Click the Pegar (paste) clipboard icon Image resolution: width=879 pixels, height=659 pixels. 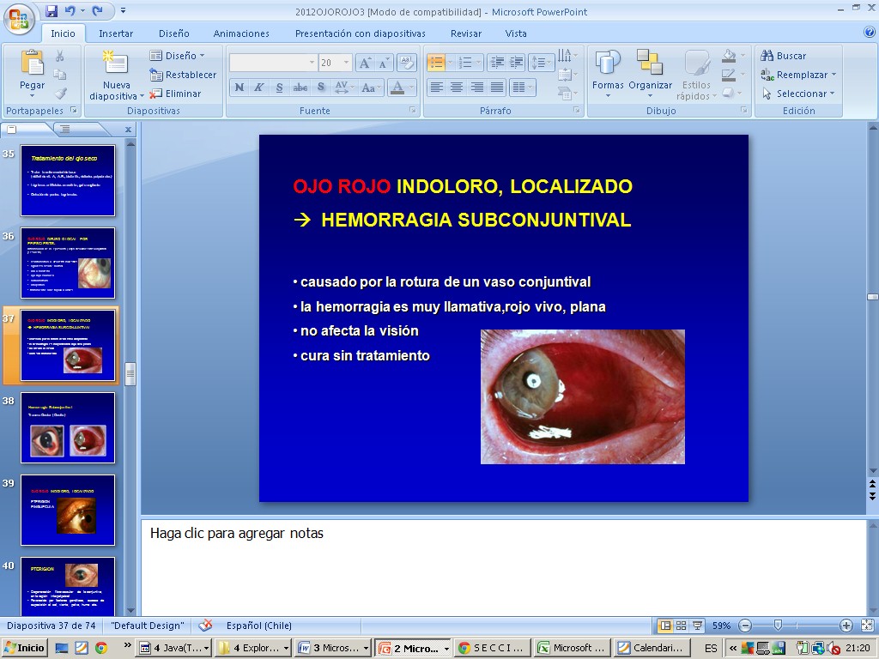[33, 64]
